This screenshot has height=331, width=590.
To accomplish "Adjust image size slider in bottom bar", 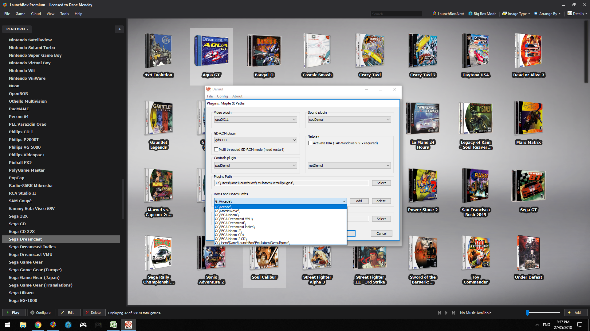I will click(x=527, y=313).
